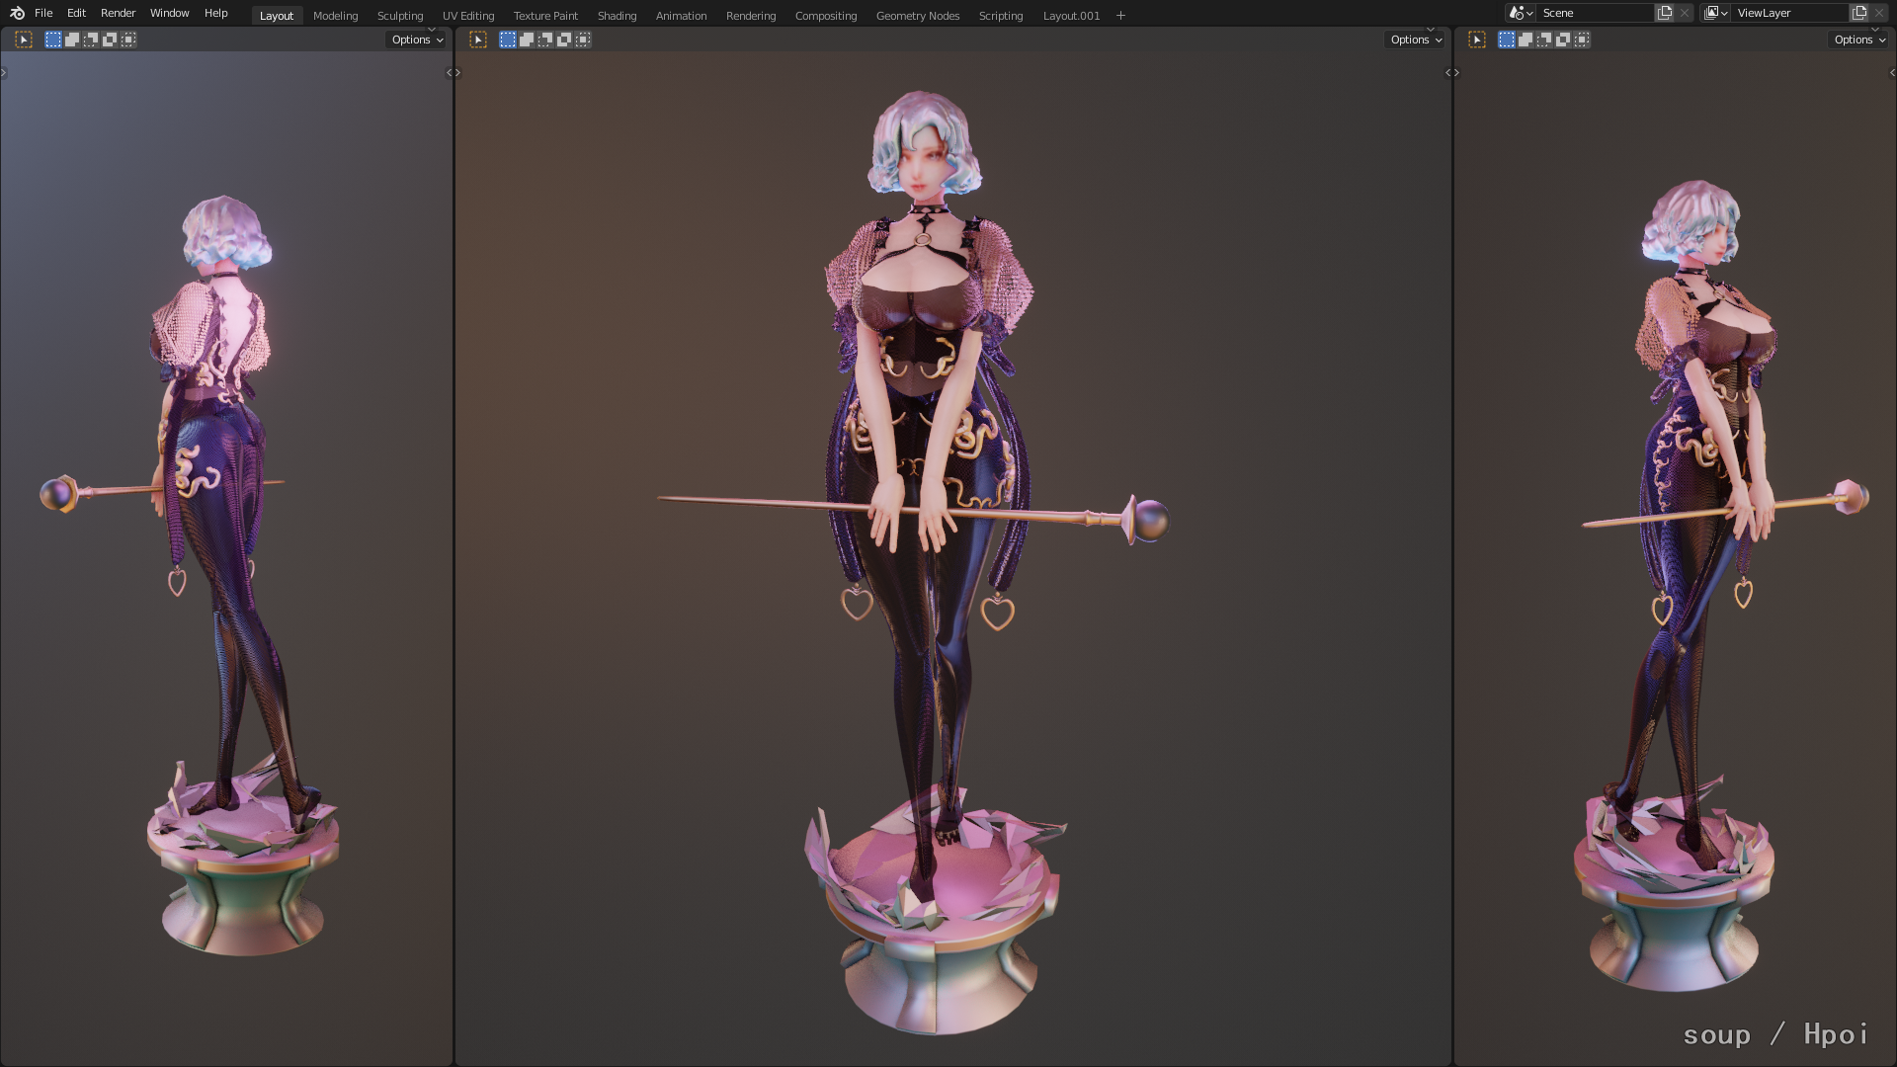1897x1067 pixels.
Task: Click Subtract selection mode icon in middle viewport
Action: [x=545, y=40]
